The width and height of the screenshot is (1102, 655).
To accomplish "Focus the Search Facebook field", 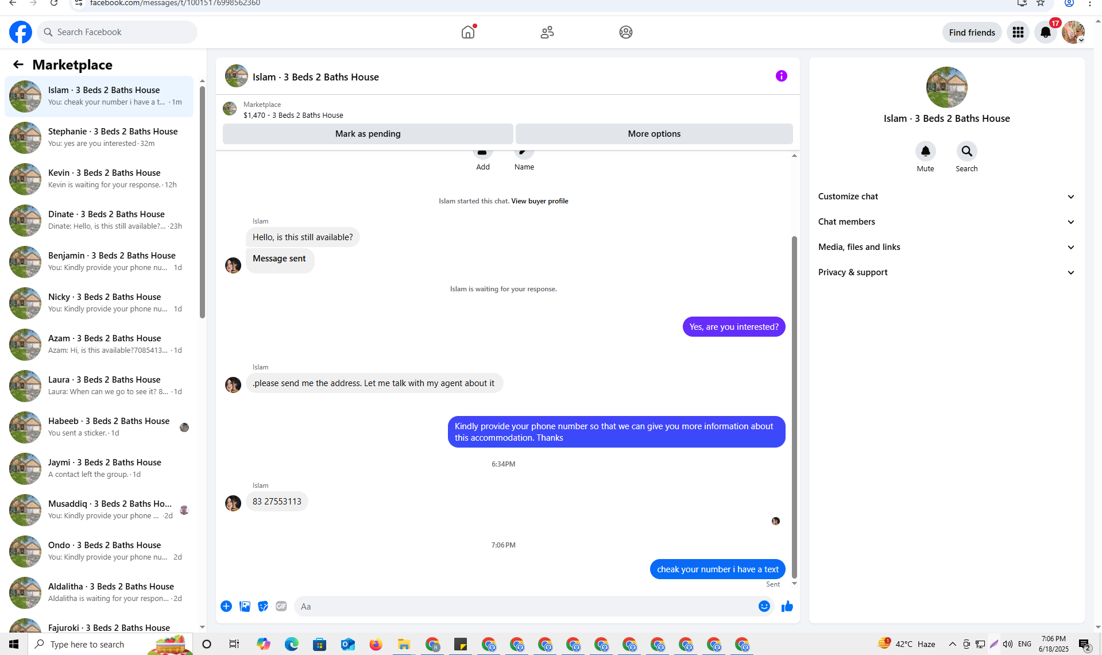I will click(117, 32).
